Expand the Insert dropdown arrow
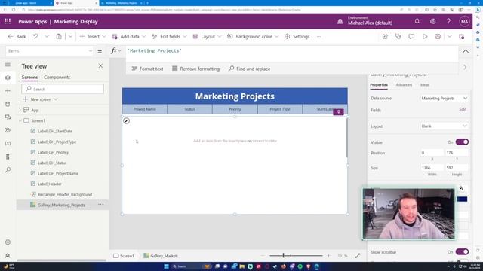Screen dimensions: 483x271 click(x=104, y=37)
